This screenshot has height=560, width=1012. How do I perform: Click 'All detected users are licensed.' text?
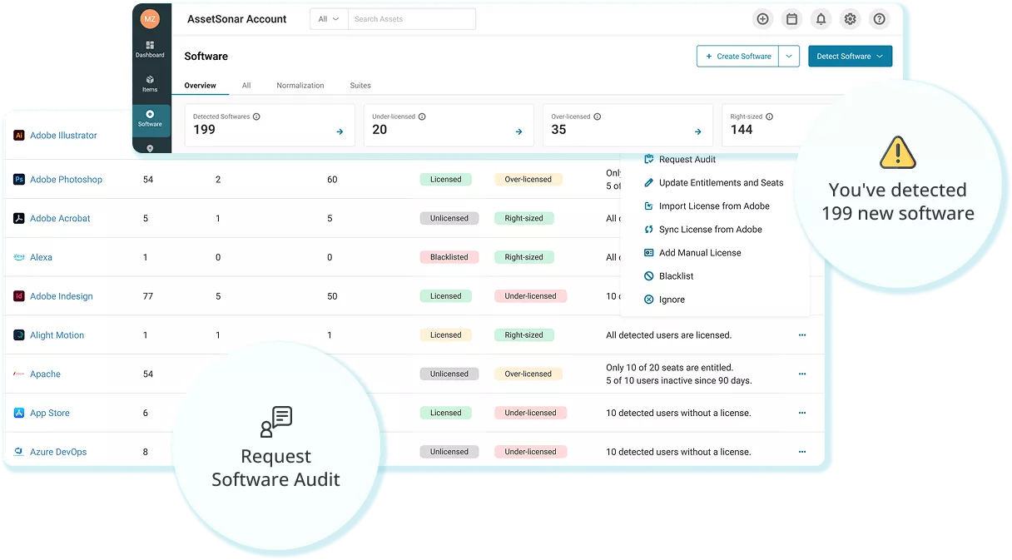(668, 335)
